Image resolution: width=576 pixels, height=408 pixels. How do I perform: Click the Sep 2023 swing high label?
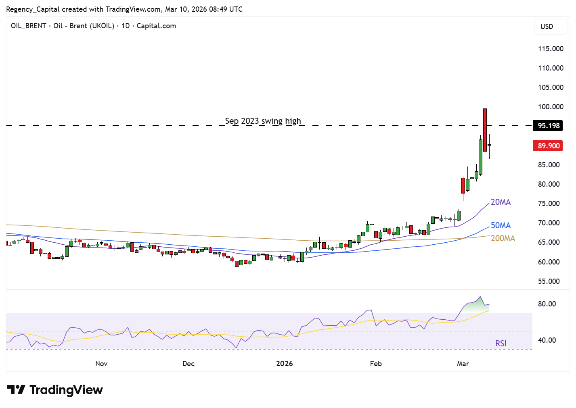click(263, 121)
